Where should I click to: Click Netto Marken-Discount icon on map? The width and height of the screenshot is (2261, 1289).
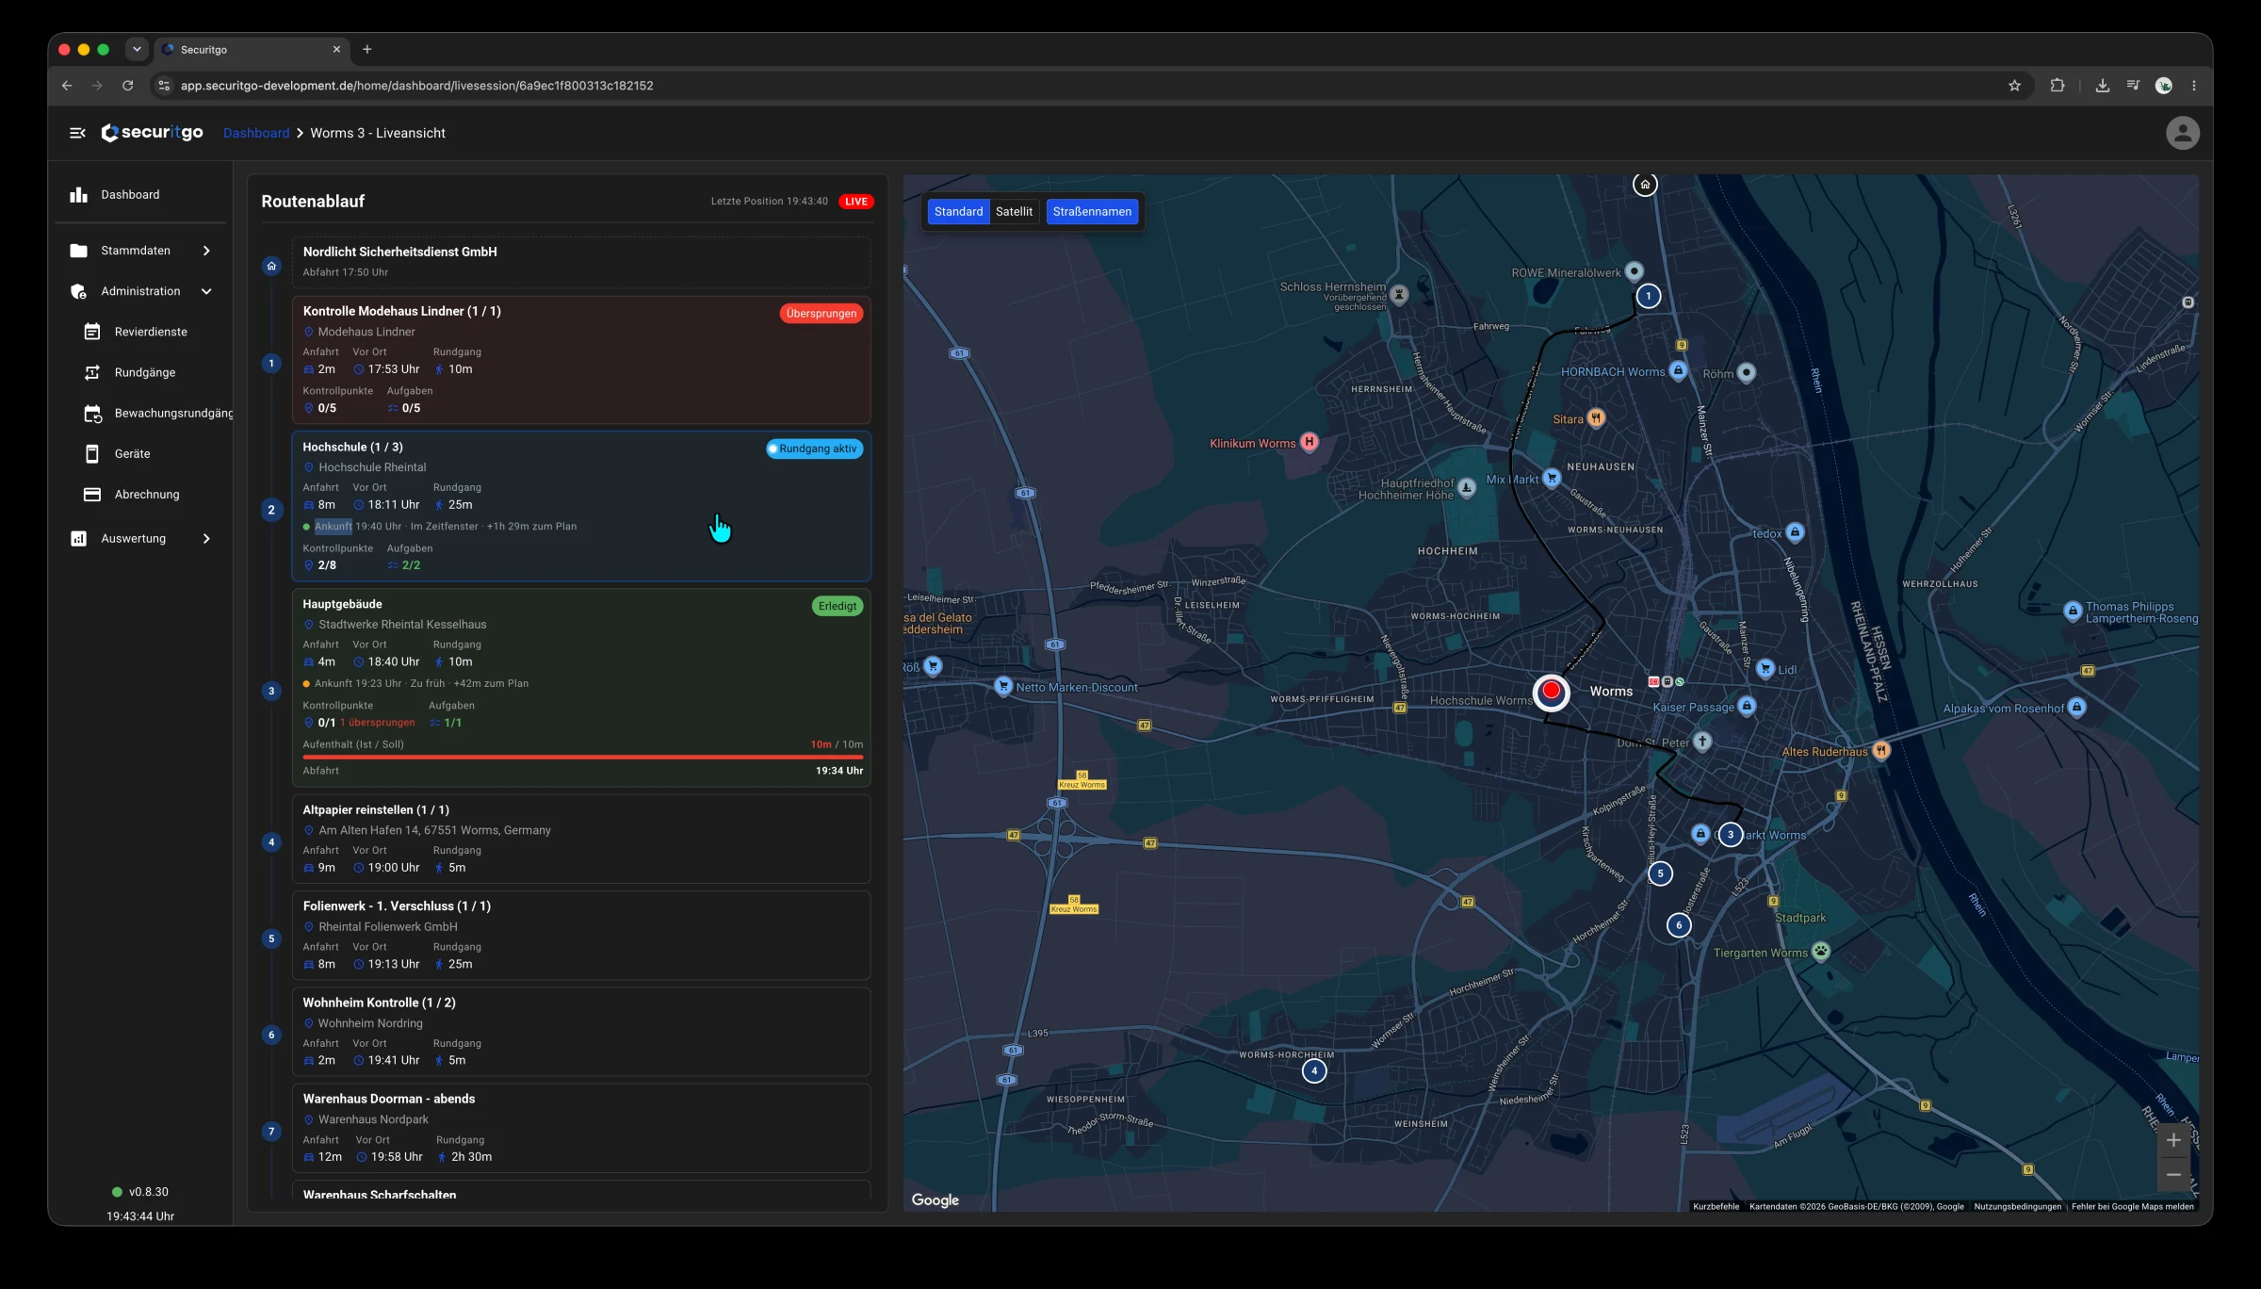[x=1003, y=687]
